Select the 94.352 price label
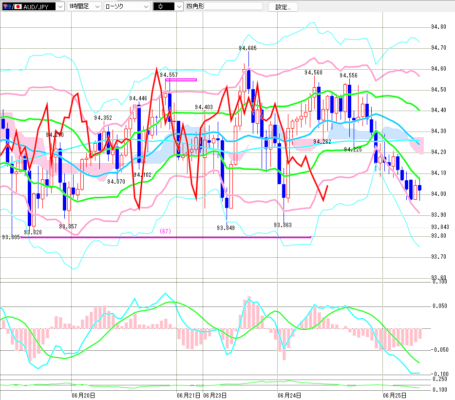Image resolution: width=455 pixels, height=400 pixels. tap(103, 118)
